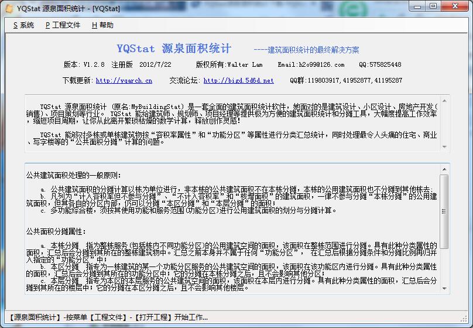Click the 建筑面积统计的最终解决方案 subtitle
The image size is (473, 328).
[306, 50]
